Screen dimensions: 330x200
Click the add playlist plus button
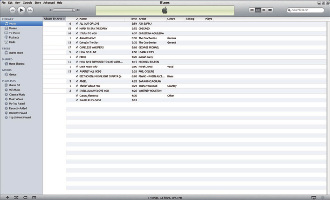(7, 198)
